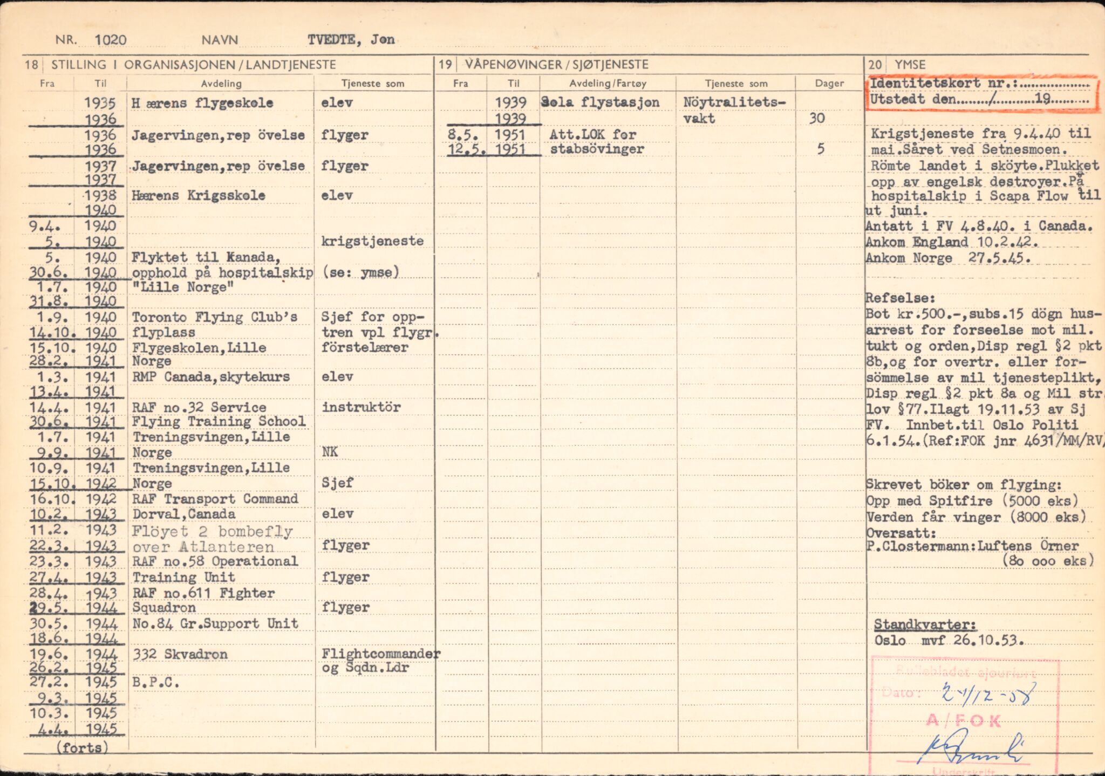Click the Dager column header
Viewport: 1105px width, 776px height.
pos(830,83)
